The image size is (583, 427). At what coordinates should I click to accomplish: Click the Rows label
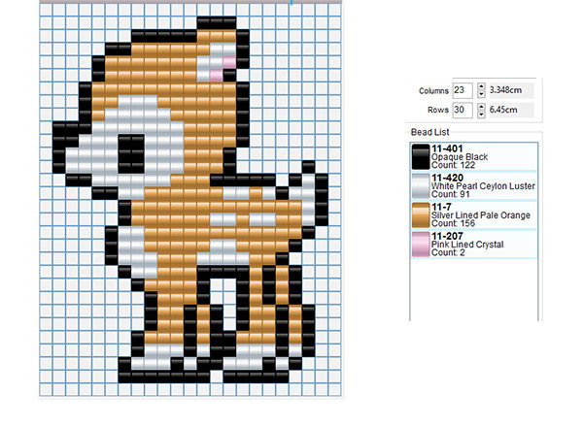coord(438,110)
